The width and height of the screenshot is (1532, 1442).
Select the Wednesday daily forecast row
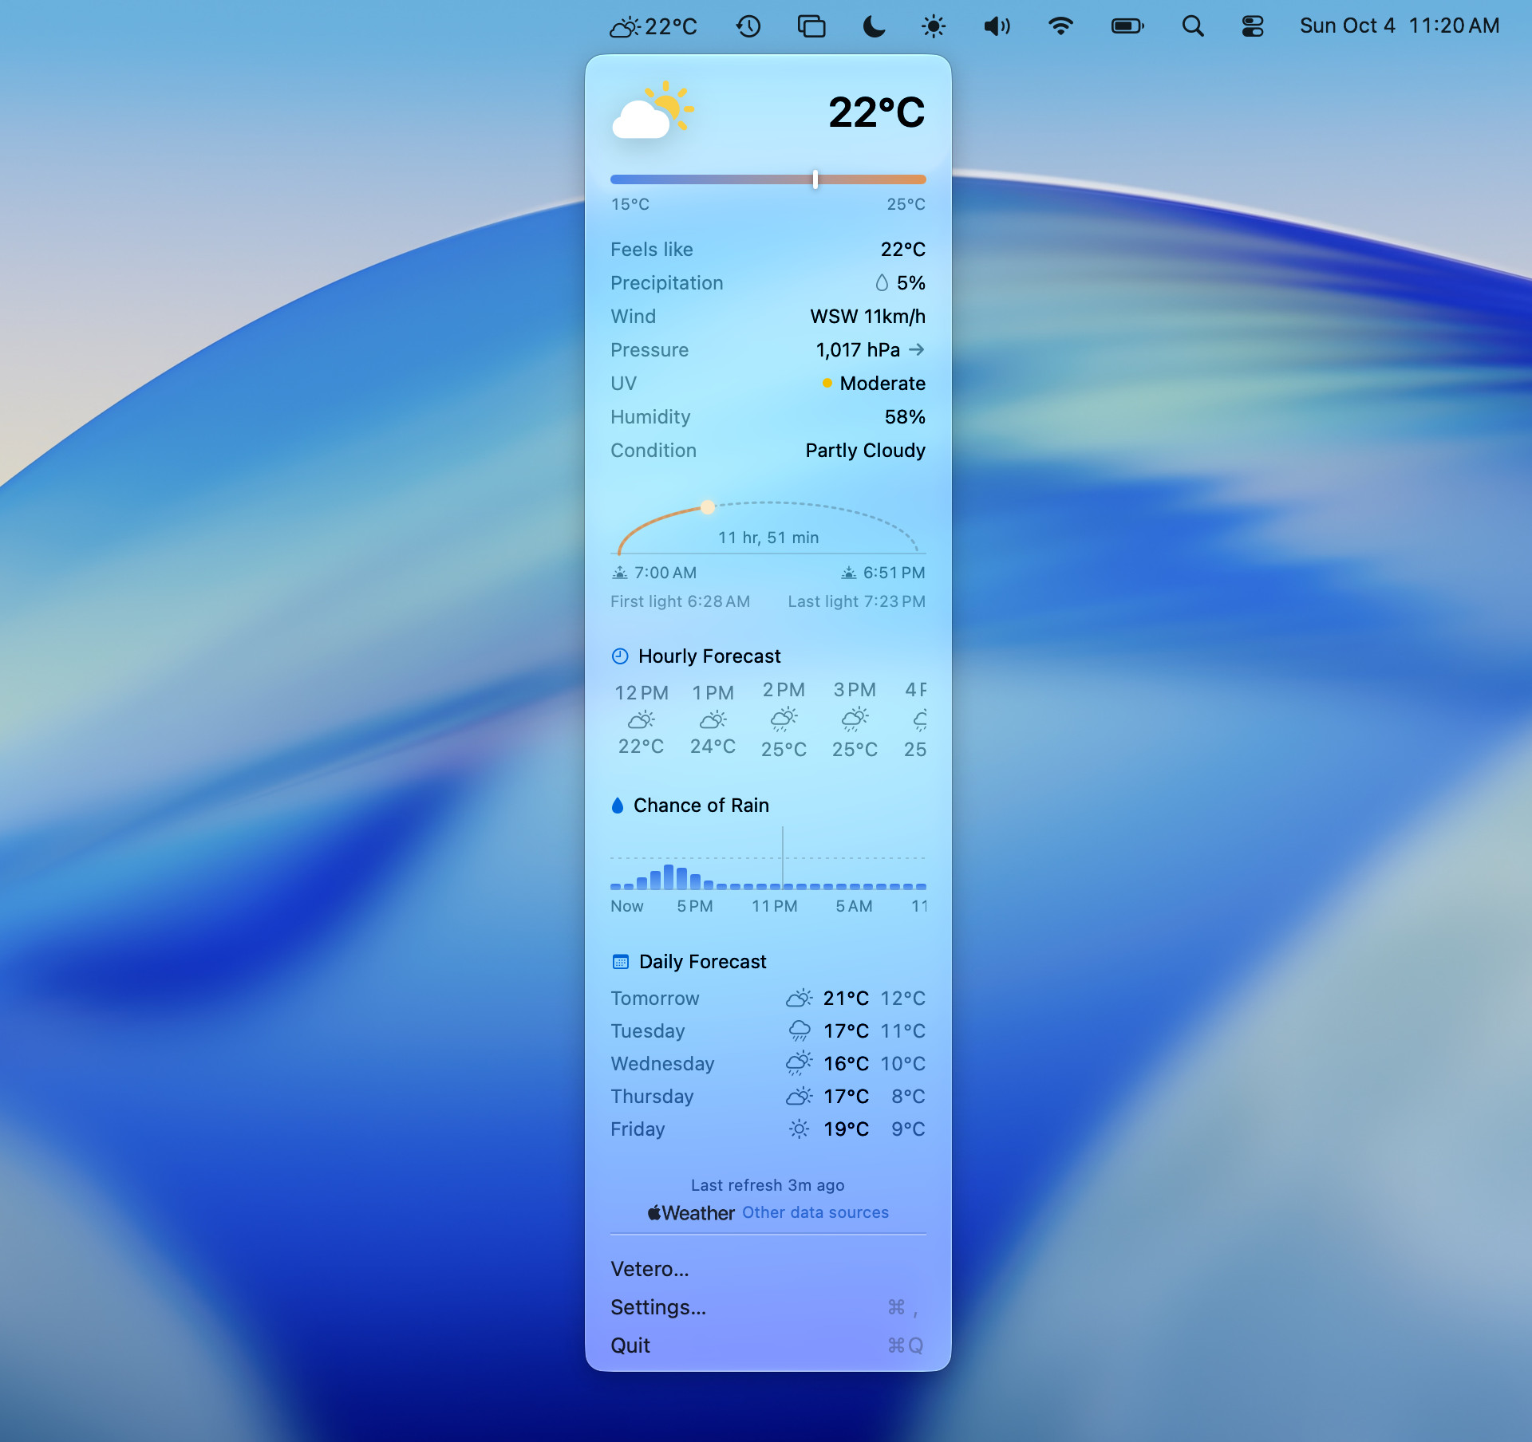(768, 1064)
